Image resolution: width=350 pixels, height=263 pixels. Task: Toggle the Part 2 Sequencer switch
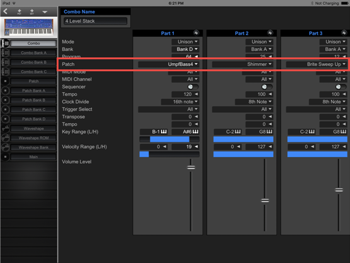point(267,87)
